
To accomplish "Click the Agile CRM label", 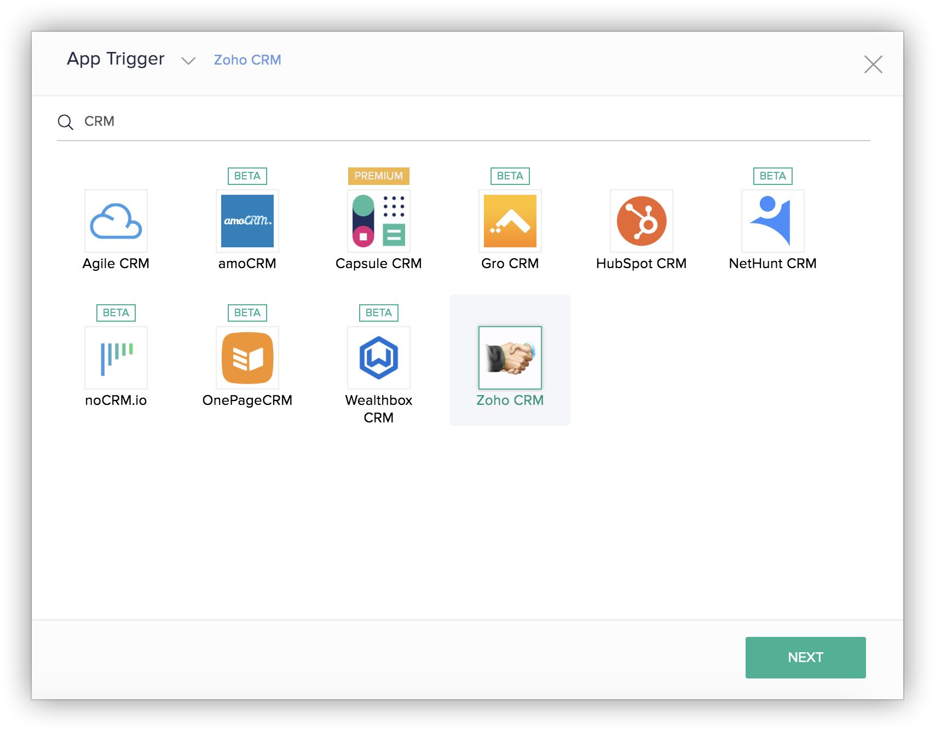I will click(116, 264).
